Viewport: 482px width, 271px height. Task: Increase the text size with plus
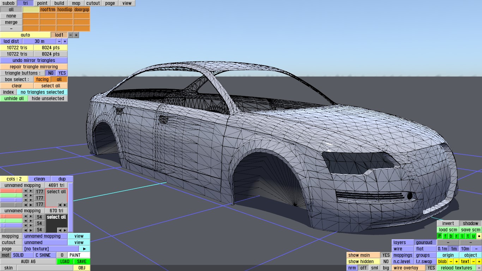(479, 261)
